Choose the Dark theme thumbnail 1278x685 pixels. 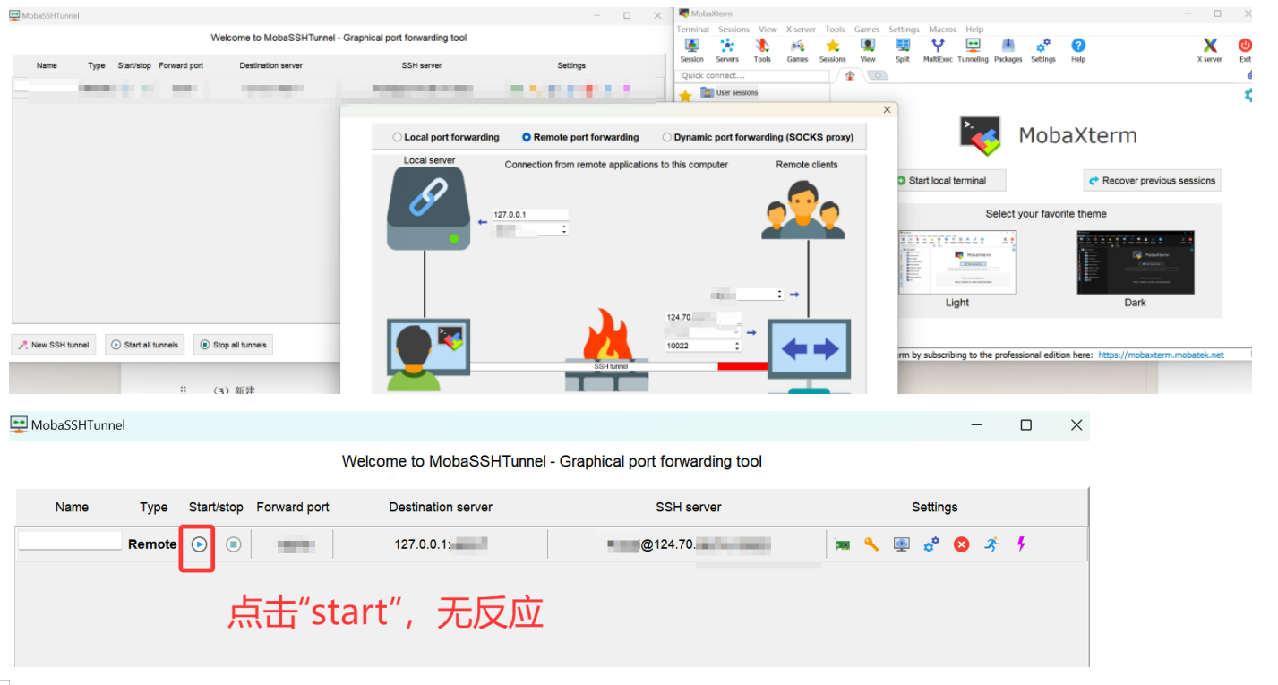[x=1135, y=262]
